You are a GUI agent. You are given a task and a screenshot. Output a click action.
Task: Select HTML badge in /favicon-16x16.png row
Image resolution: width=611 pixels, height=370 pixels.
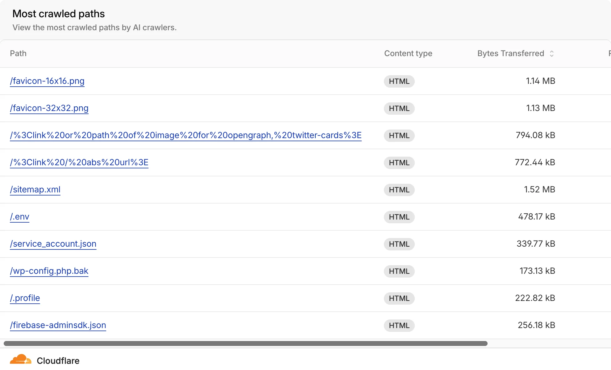[x=399, y=81]
